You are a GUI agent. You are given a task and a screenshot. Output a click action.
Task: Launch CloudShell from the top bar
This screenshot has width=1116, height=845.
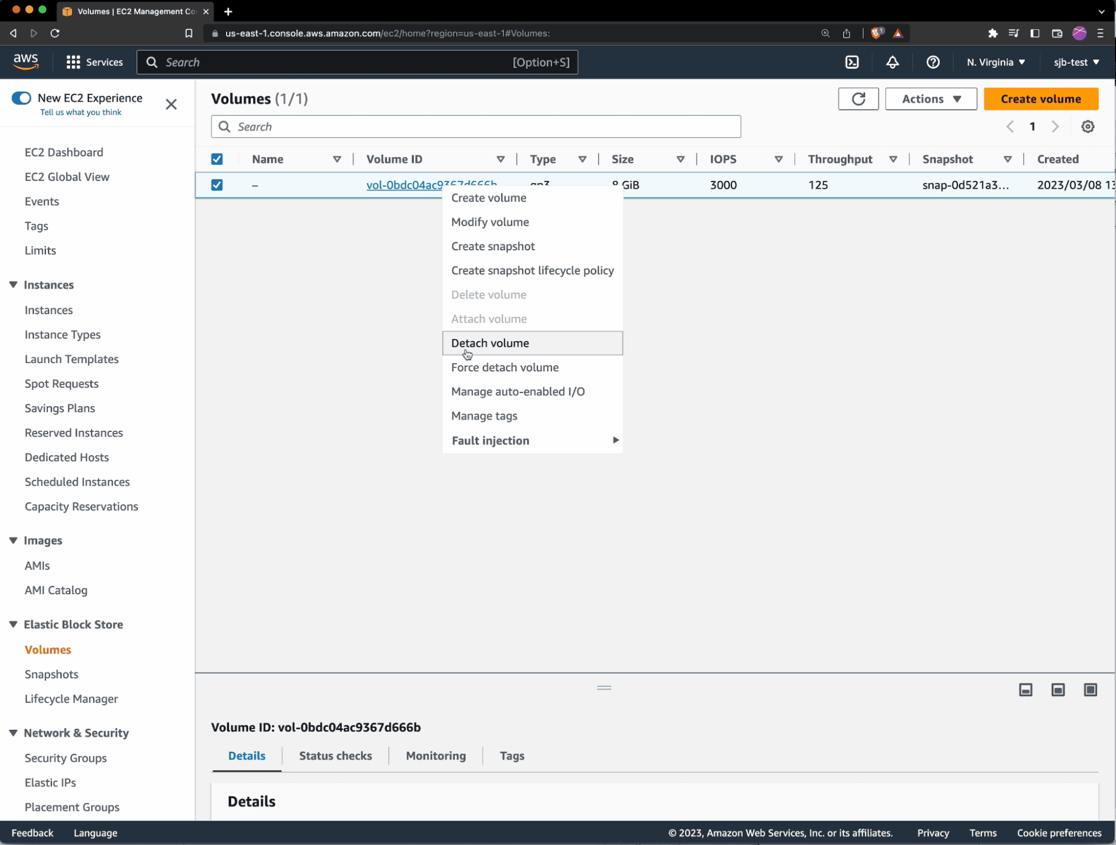pos(852,62)
